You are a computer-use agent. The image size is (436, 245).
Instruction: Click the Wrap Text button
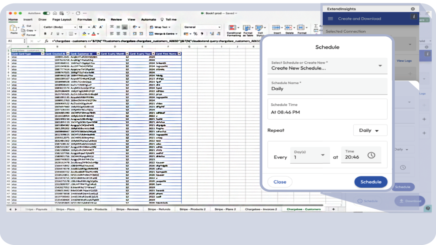click(x=160, y=27)
